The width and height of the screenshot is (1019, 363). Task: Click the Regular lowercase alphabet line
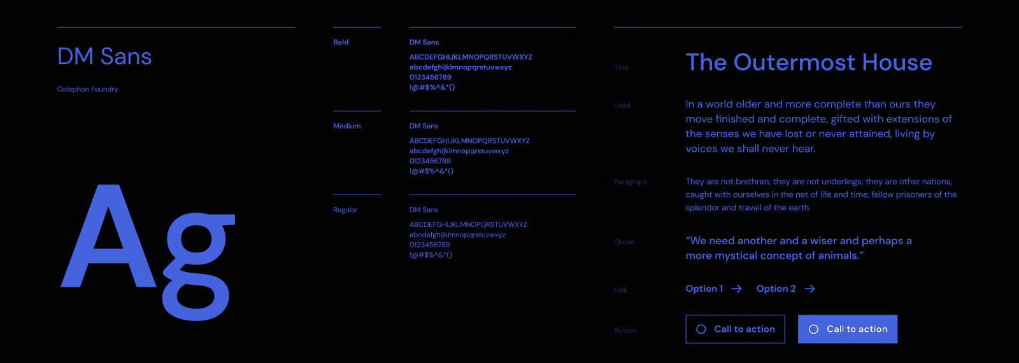tap(457, 235)
